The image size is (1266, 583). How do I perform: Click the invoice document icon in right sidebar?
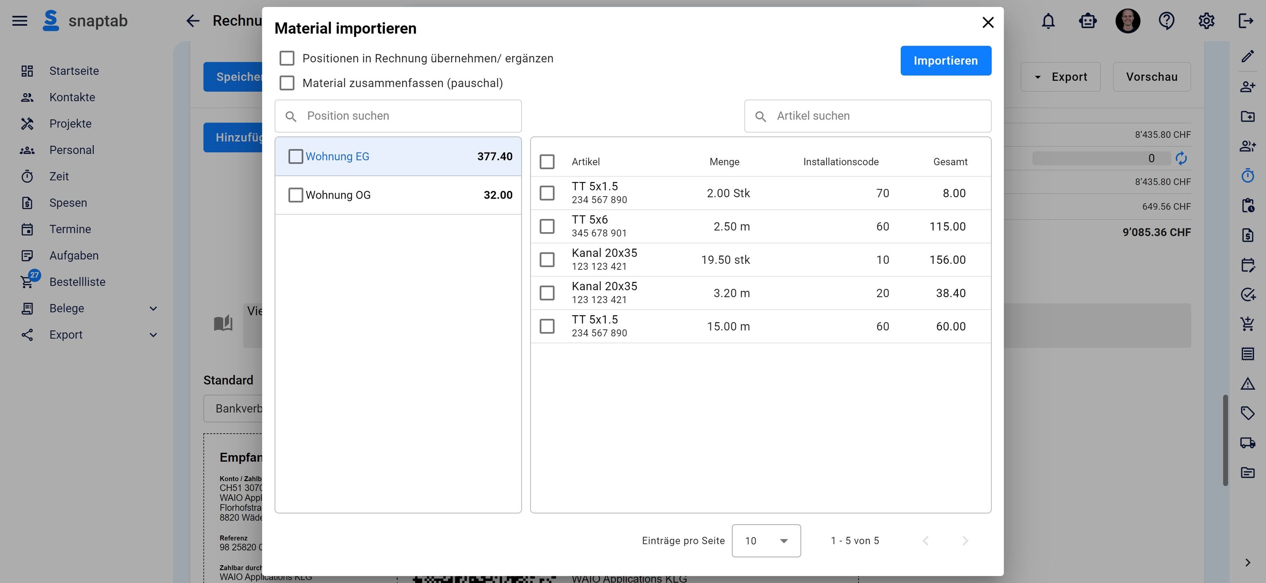1248,235
